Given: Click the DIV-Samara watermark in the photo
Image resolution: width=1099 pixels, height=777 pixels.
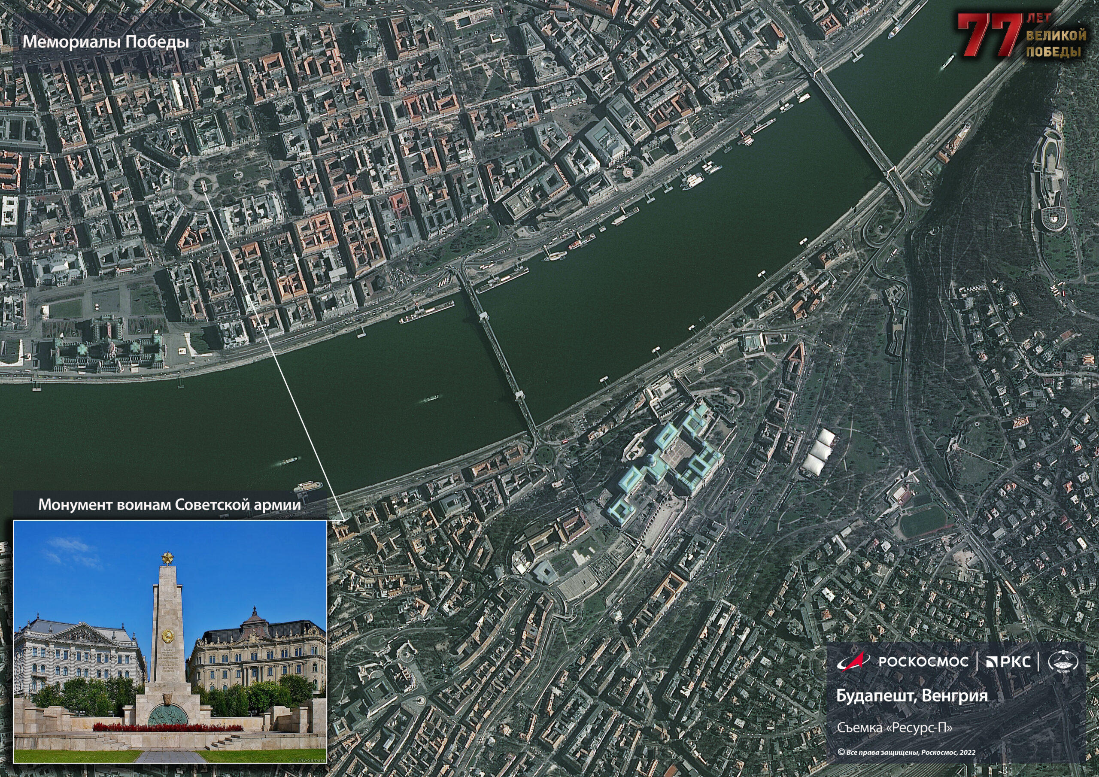Looking at the screenshot, I should (311, 760).
